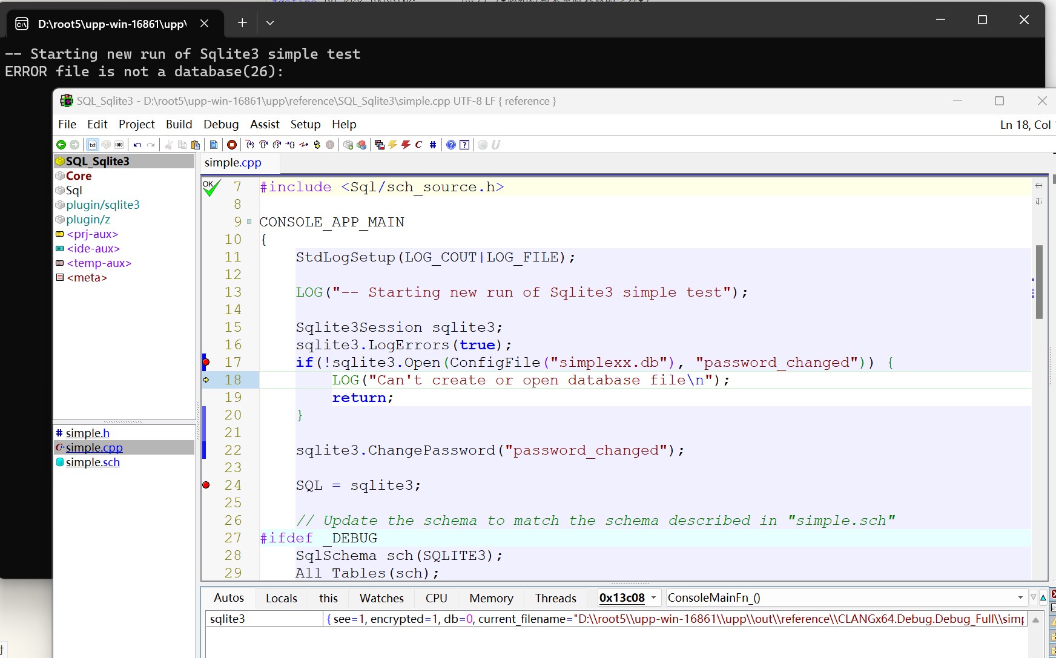Image resolution: width=1056 pixels, height=658 pixels.
Task: Toggle the txt text-edit mode button
Action: [93, 145]
